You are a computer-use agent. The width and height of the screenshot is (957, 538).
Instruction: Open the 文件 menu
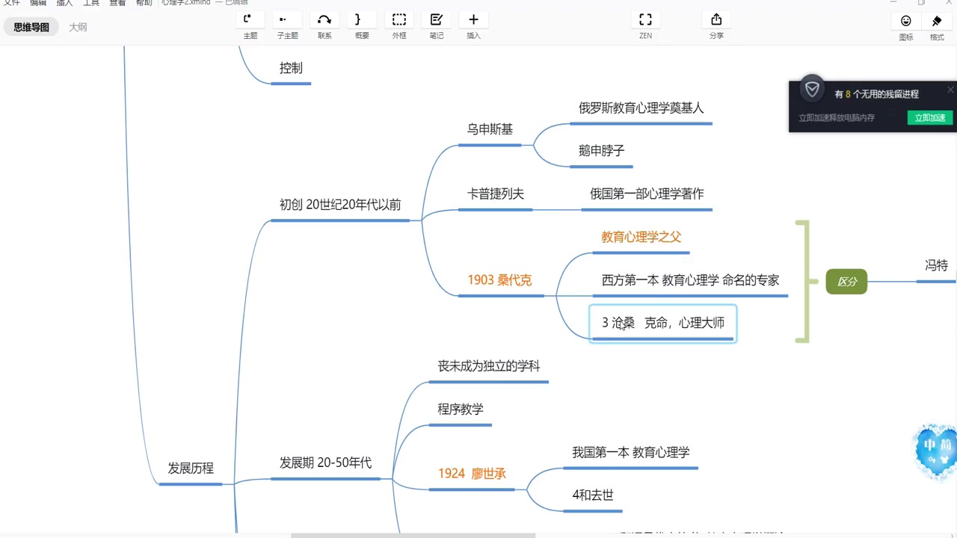(x=12, y=3)
